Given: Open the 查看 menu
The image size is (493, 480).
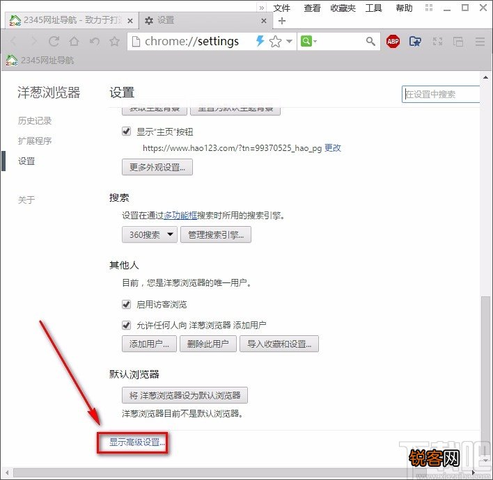Looking at the screenshot, I should click(x=312, y=8).
